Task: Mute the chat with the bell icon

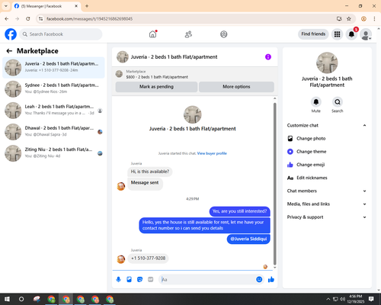Action: pos(316,102)
